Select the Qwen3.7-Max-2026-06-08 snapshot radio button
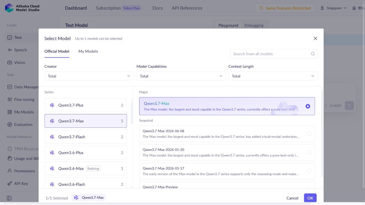 (309, 134)
